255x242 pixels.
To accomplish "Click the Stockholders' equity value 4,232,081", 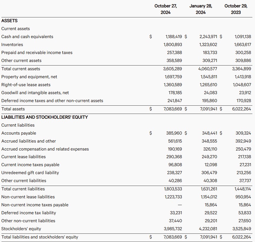I will pos(208,229).
